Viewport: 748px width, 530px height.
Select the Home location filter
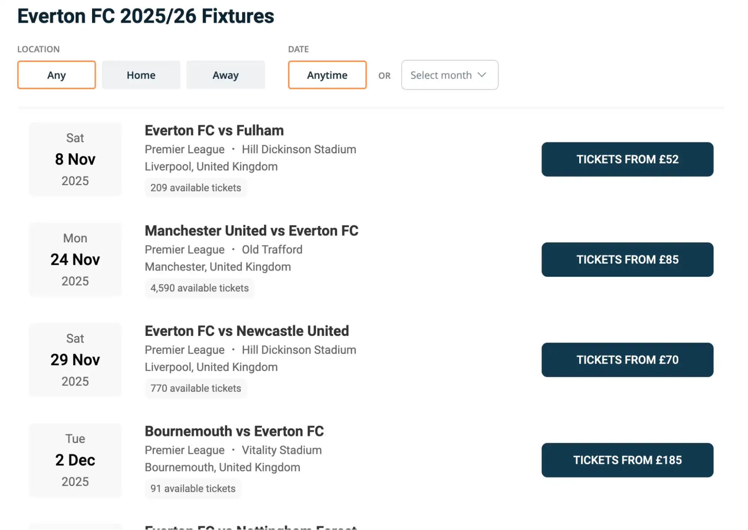tap(141, 75)
